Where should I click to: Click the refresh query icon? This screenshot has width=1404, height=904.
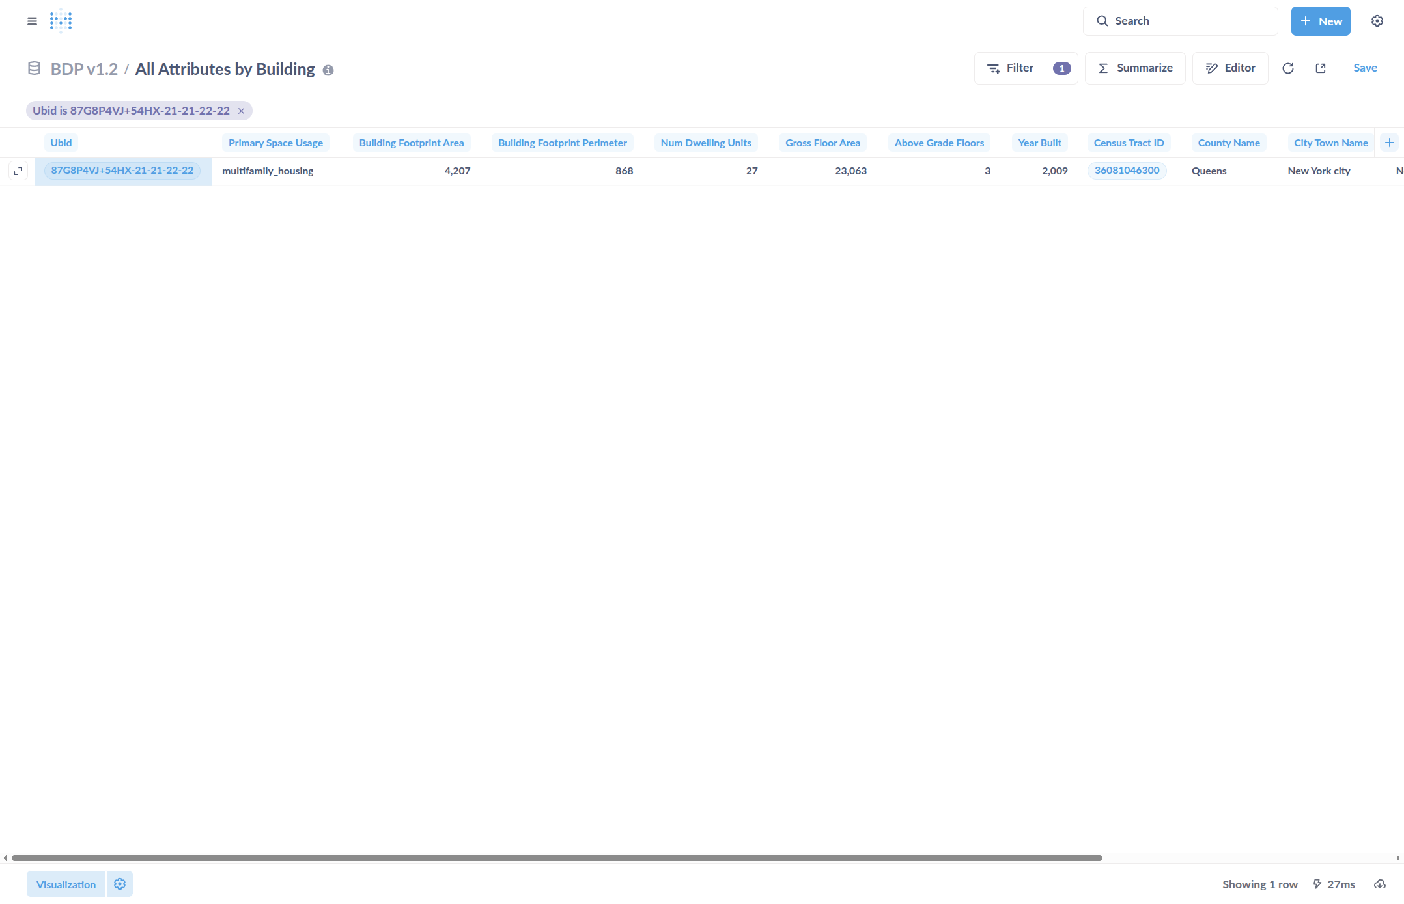(1287, 68)
